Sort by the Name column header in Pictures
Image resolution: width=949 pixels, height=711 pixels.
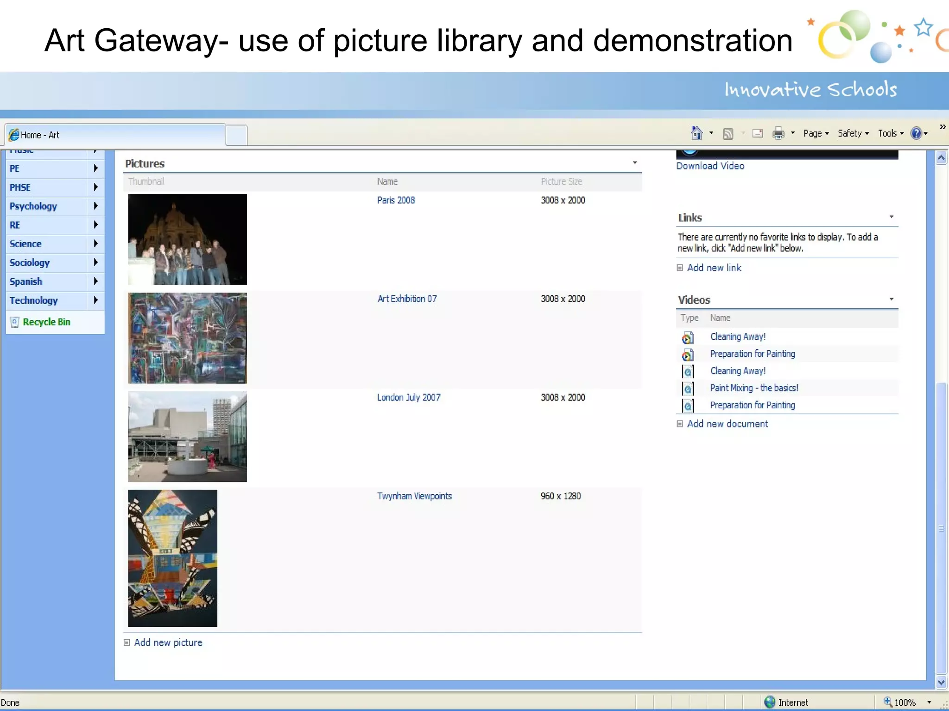point(387,181)
